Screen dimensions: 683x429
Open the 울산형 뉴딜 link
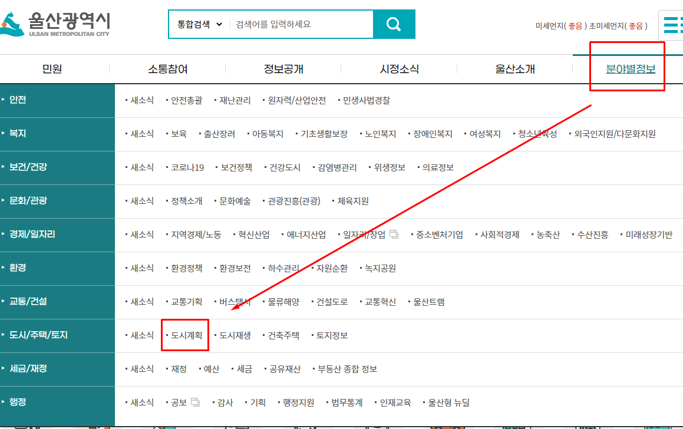(448, 402)
